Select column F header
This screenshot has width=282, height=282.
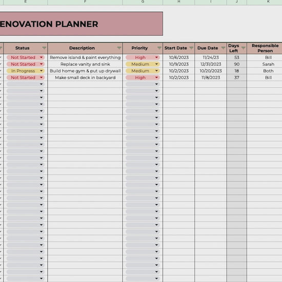tap(85, 2)
